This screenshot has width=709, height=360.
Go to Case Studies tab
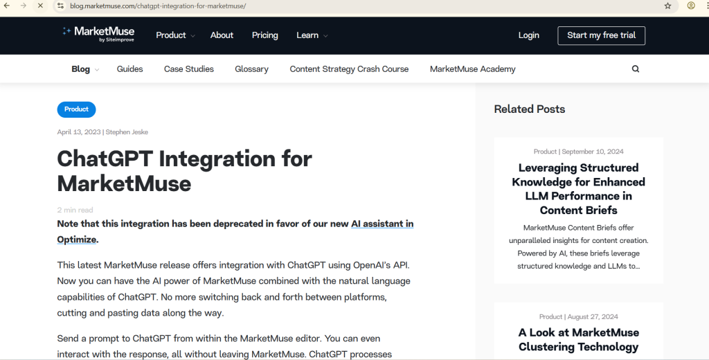tap(188, 69)
